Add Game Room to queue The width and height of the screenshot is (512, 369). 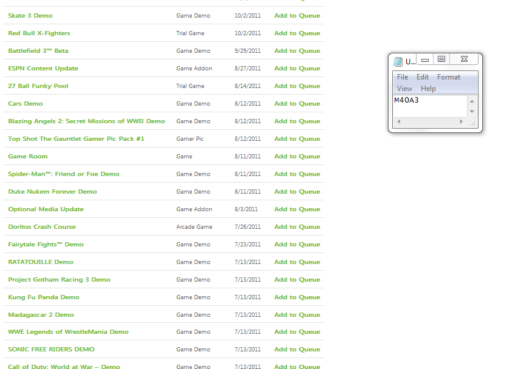click(x=297, y=157)
